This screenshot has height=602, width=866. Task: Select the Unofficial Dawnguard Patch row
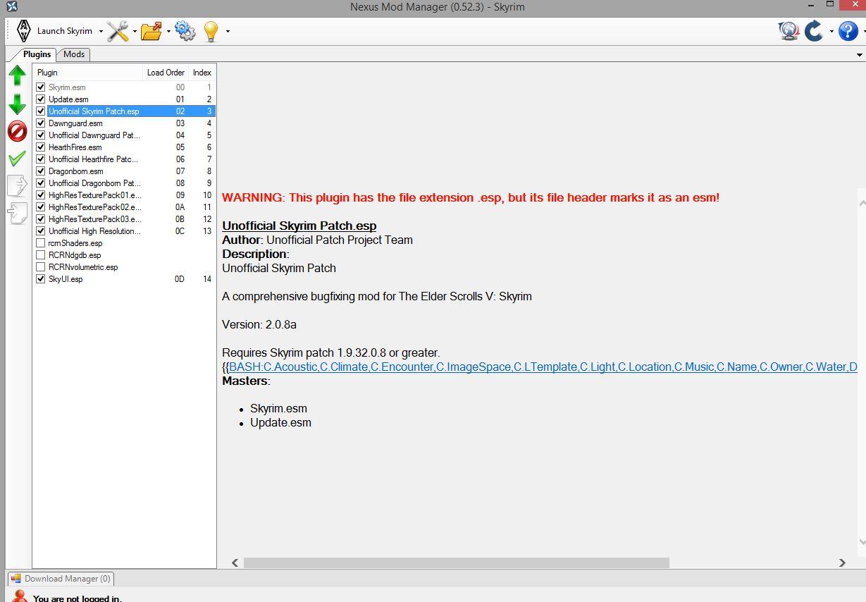125,135
